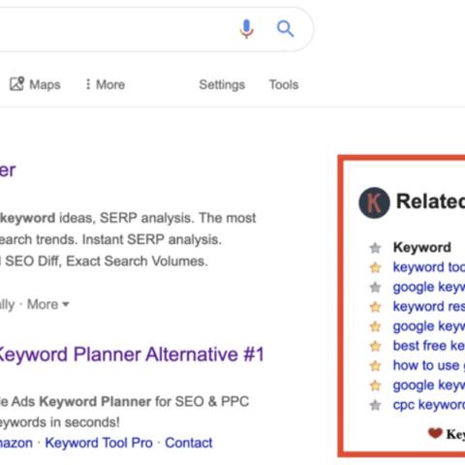Click the three-dot More icon

pyautogui.click(x=88, y=84)
